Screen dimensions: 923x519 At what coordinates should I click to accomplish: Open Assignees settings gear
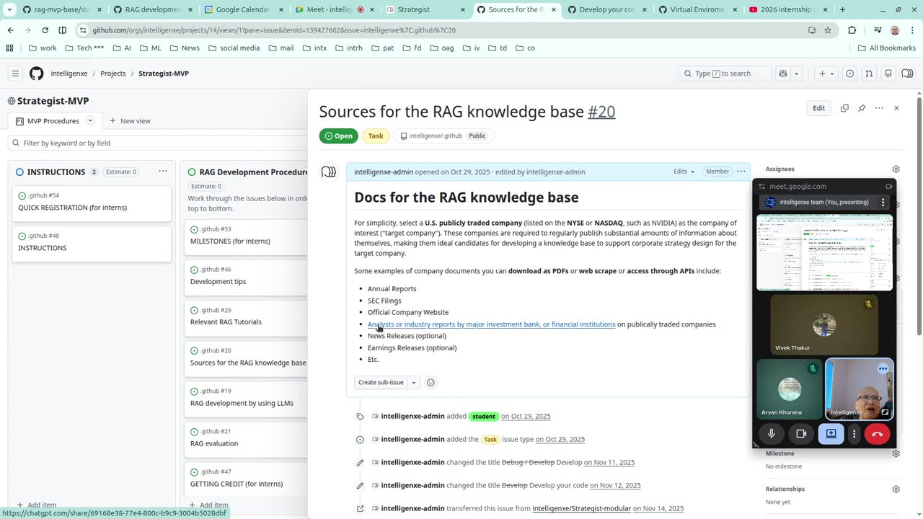[x=896, y=169]
